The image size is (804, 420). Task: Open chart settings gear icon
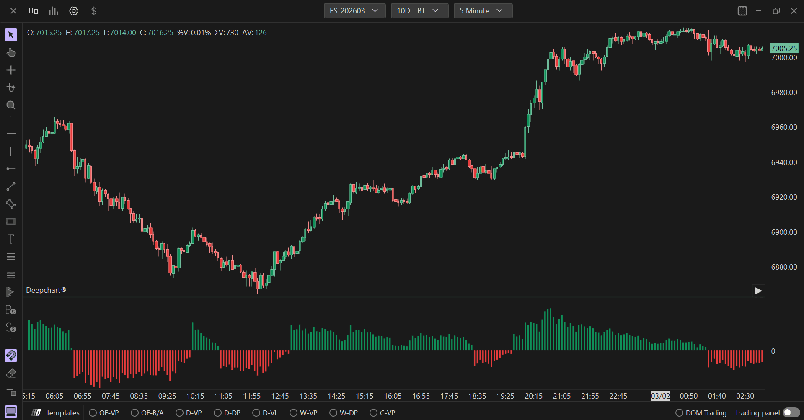pos(74,11)
